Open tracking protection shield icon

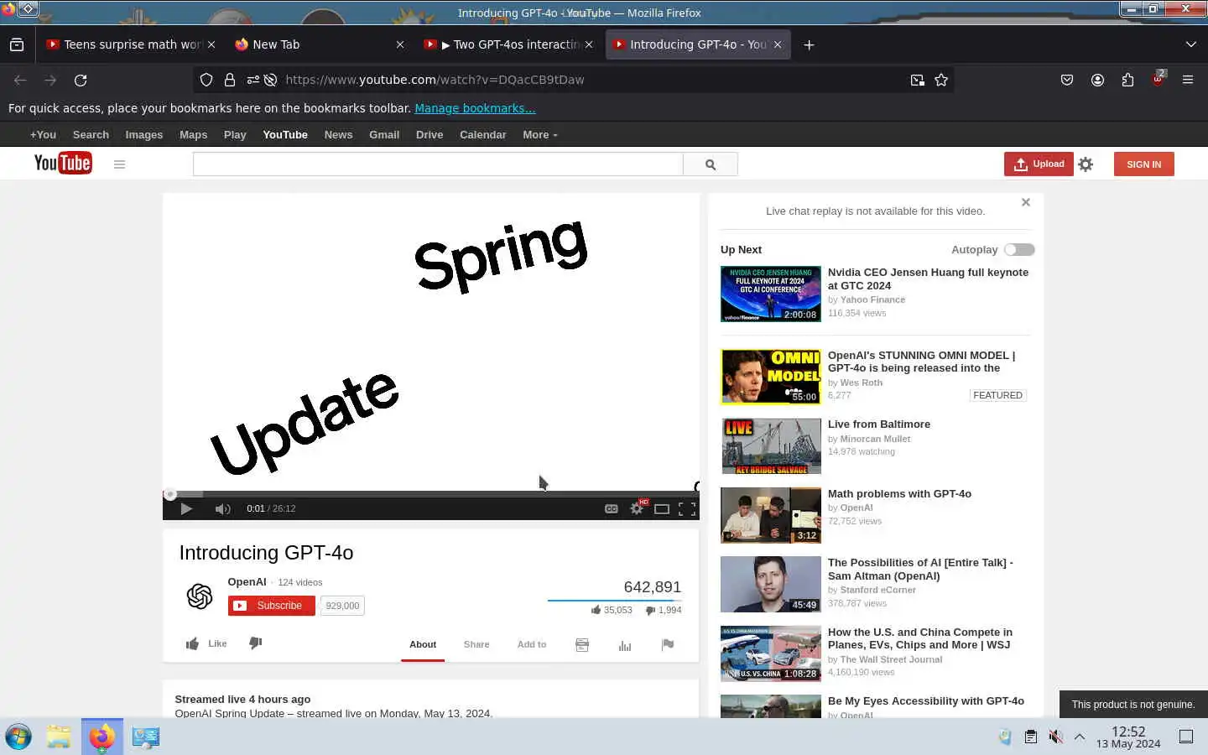pos(206,80)
